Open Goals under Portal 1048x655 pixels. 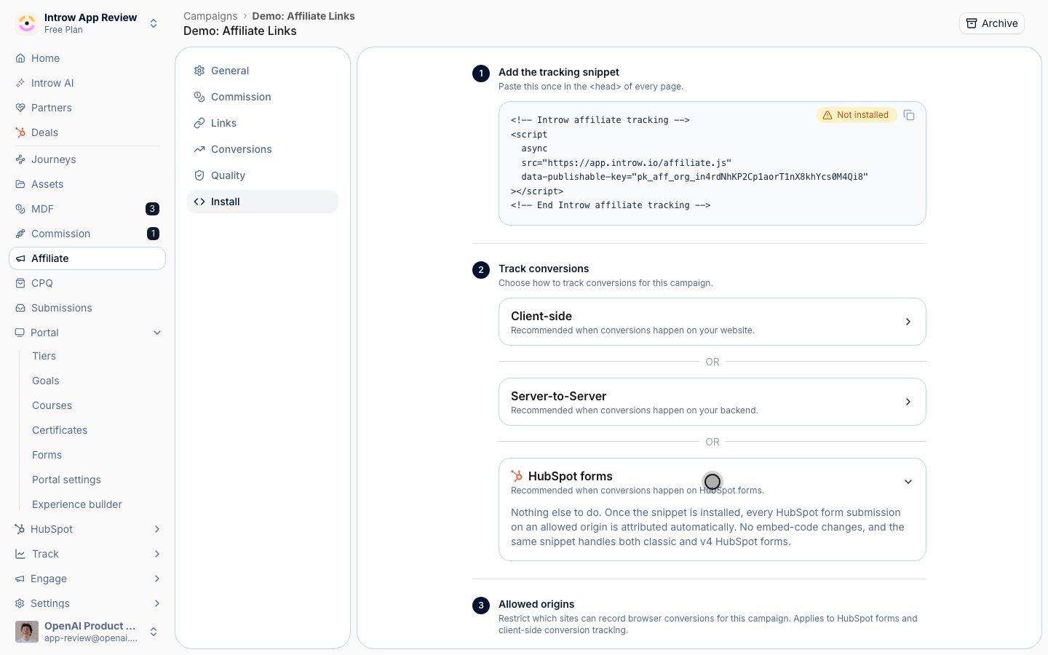46,381
